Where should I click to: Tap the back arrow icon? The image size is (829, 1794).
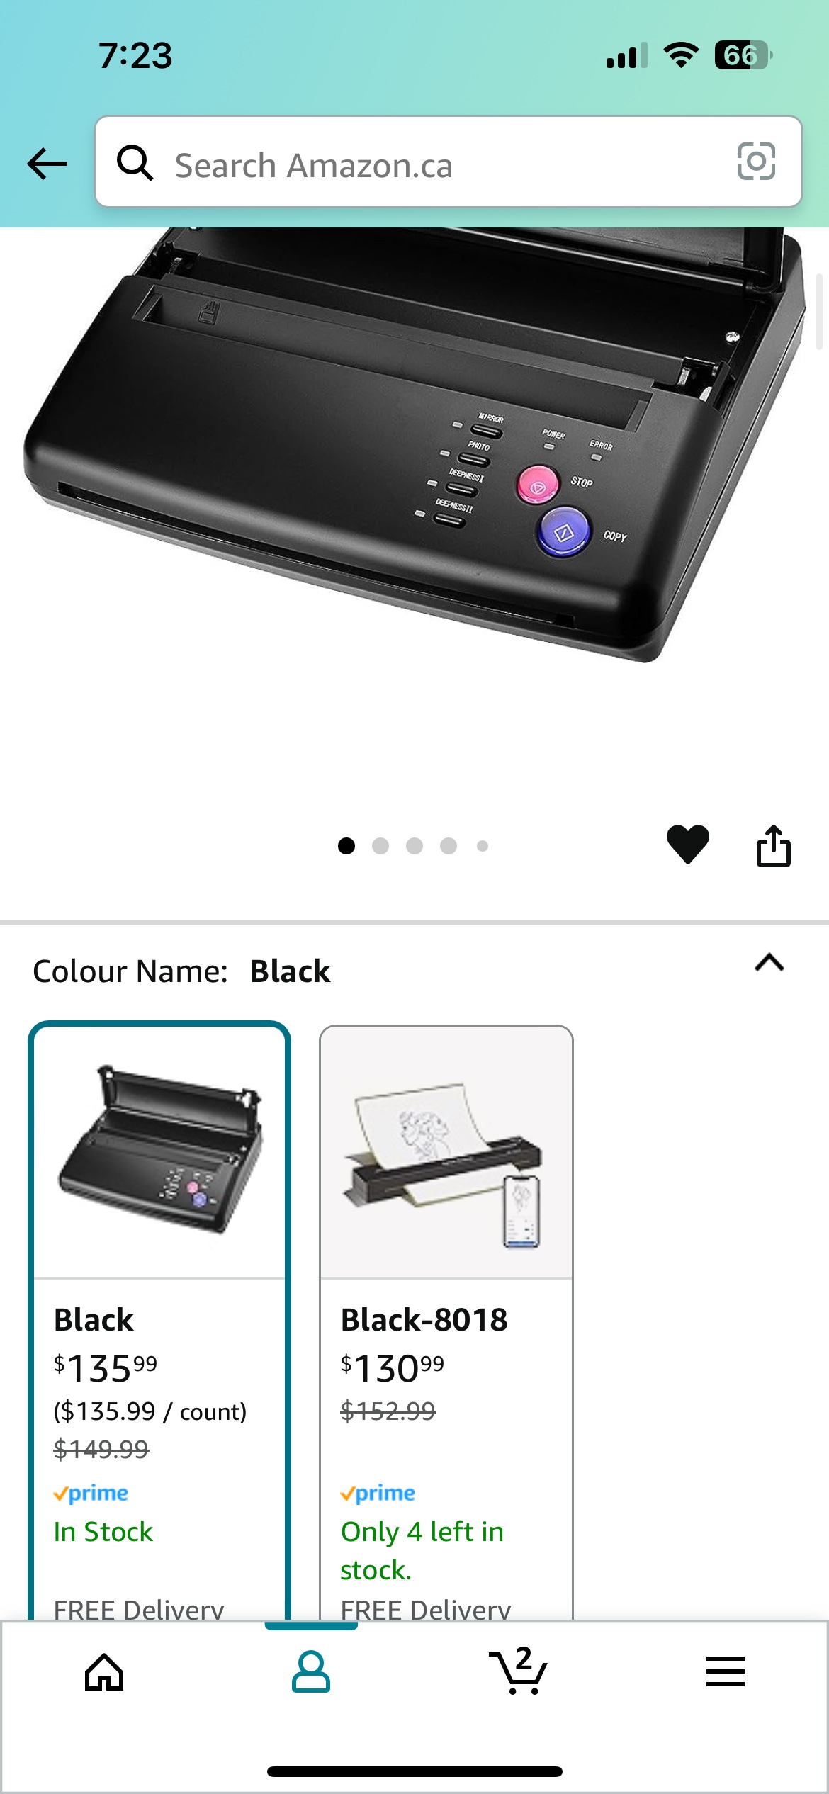click(47, 164)
